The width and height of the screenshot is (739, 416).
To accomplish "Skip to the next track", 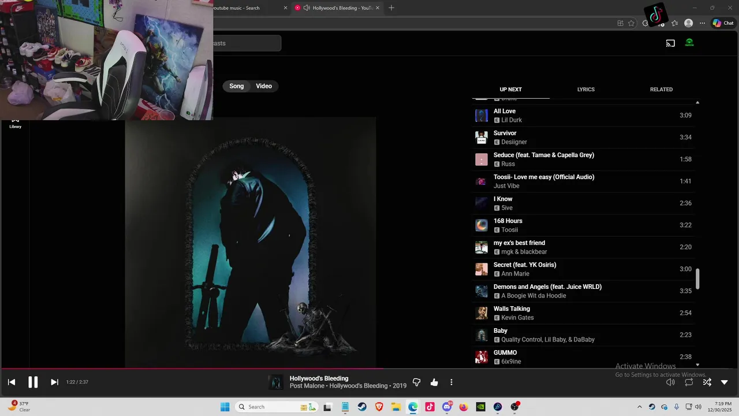I will [x=54, y=382].
